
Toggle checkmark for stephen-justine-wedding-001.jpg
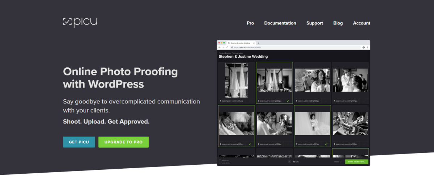click(x=250, y=101)
